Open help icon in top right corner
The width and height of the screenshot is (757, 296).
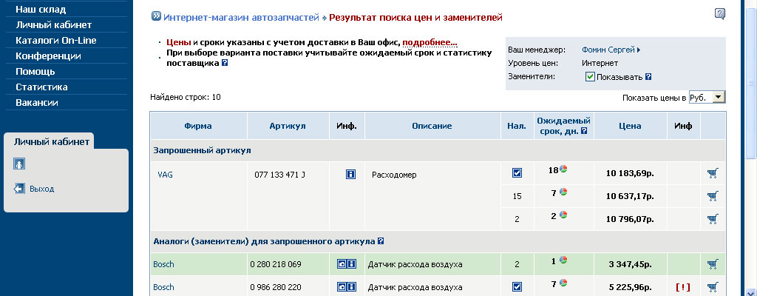tap(720, 13)
